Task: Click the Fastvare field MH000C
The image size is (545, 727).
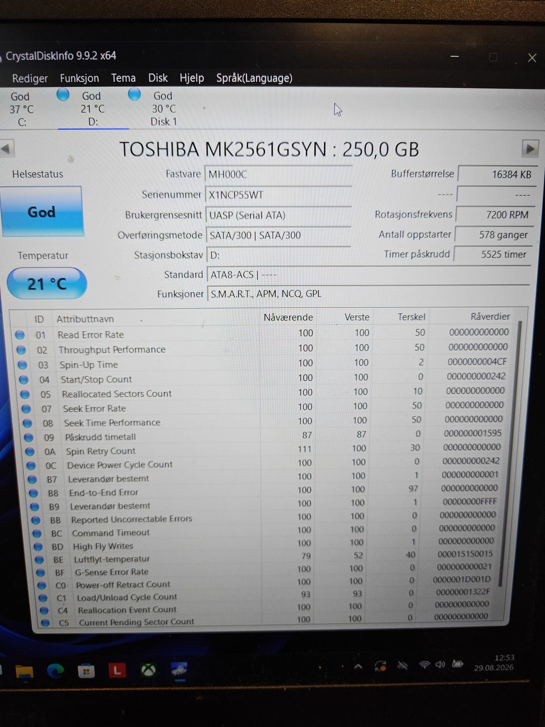Action: point(278,174)
